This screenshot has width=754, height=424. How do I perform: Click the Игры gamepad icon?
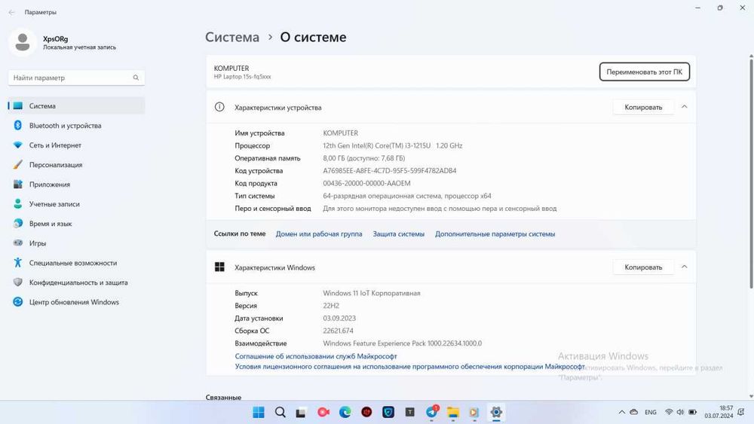(x=18, y=243)
